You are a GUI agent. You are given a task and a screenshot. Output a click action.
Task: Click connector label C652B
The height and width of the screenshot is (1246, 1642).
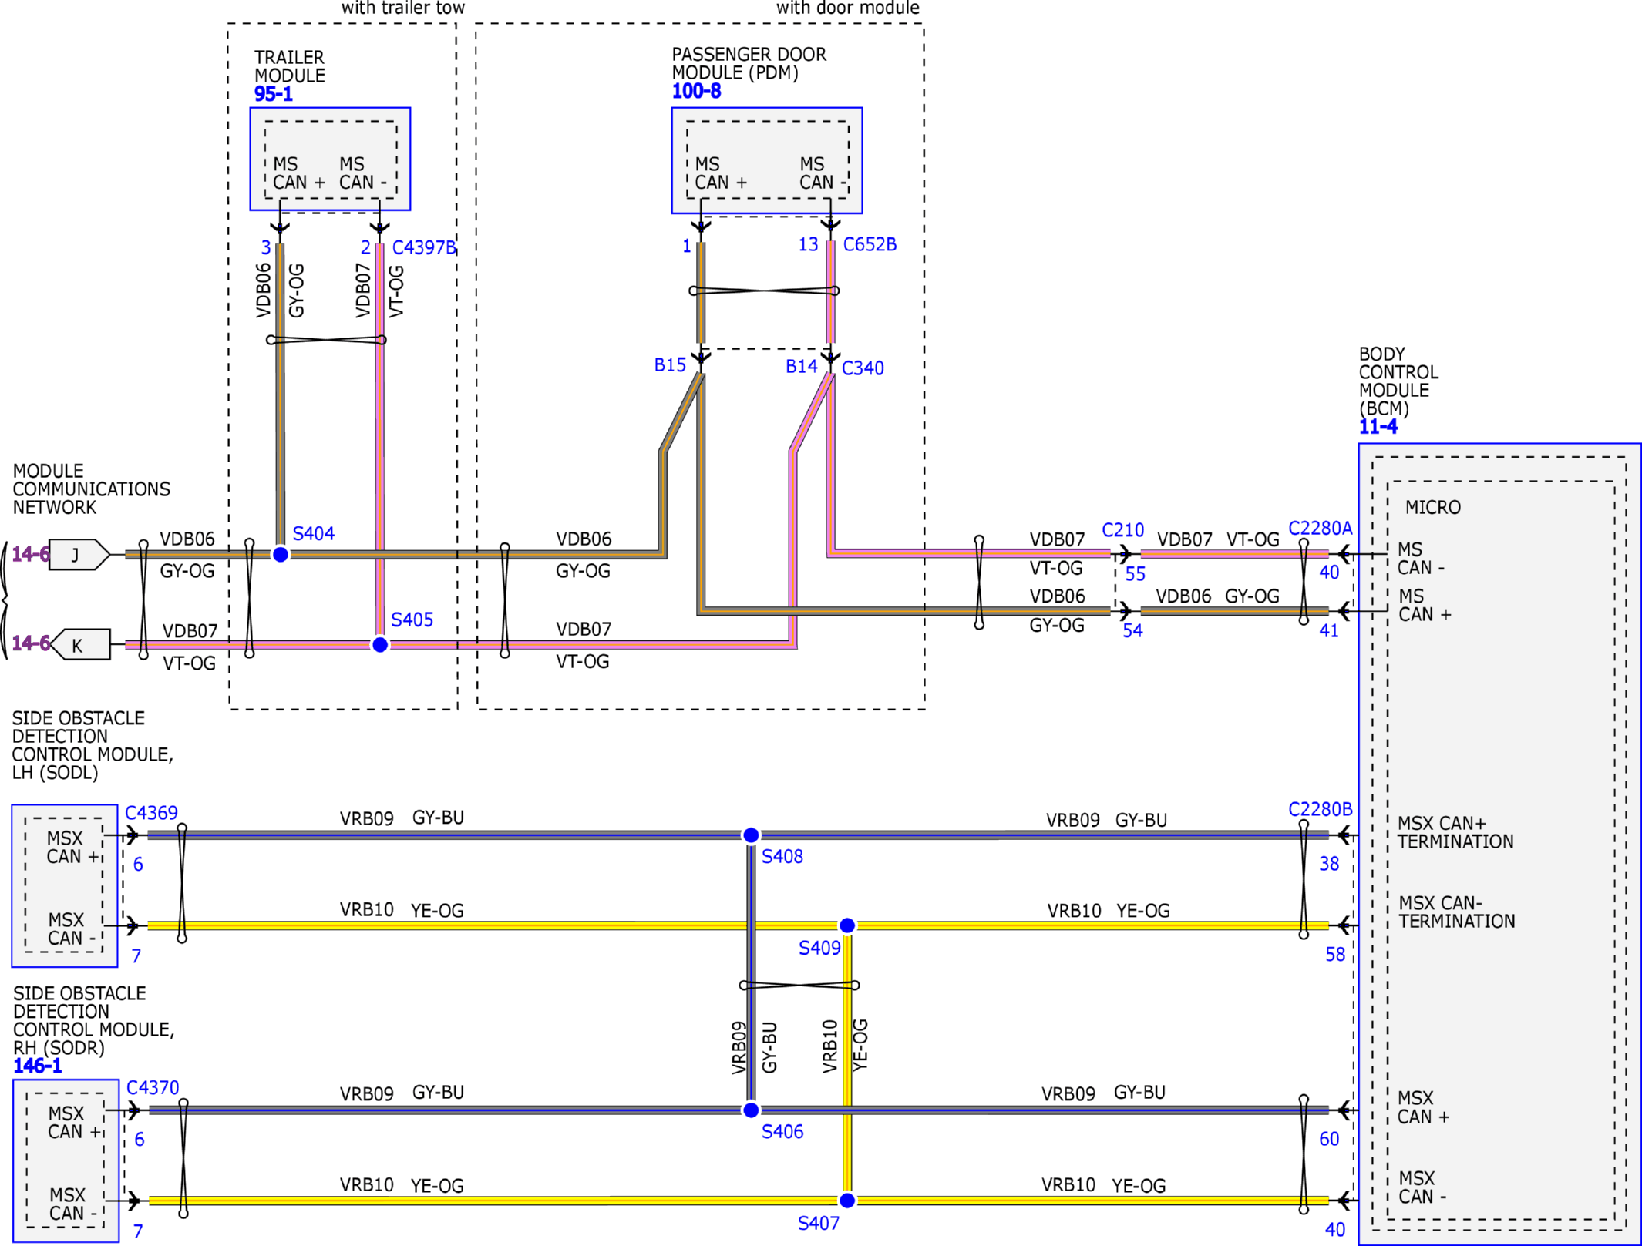click(x=870, y=244)
